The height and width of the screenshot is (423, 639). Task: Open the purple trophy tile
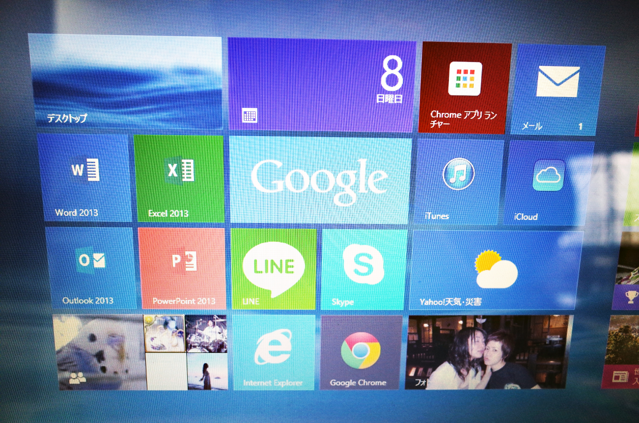pos(629,297)
